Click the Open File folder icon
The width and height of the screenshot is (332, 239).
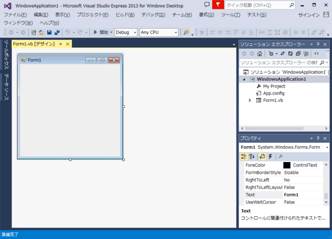click(x=41, y=33)
